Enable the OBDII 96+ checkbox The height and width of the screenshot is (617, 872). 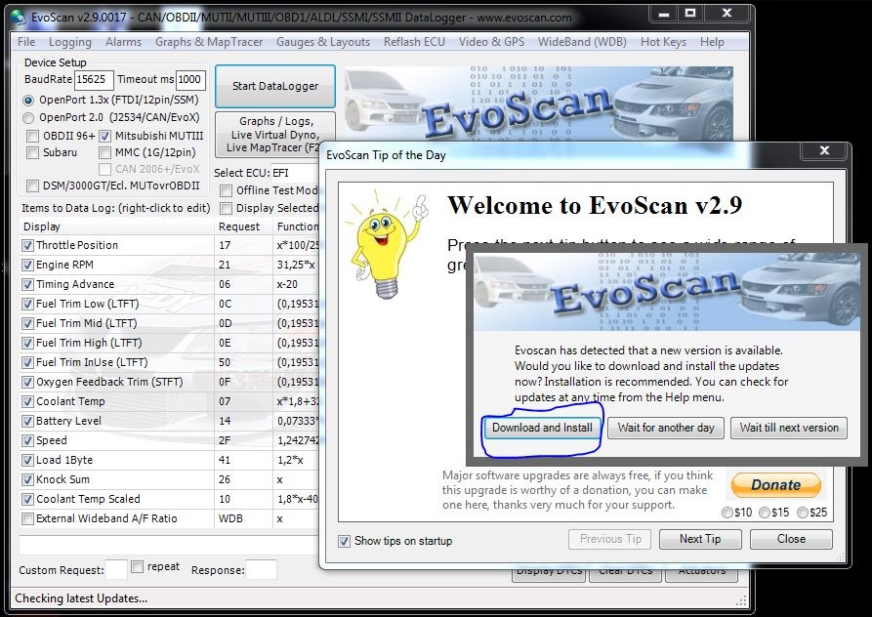point(33,136)
